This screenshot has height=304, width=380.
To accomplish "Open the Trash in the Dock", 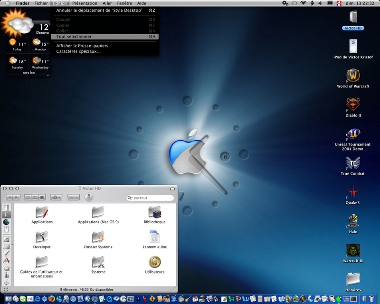I will (371, 299).
